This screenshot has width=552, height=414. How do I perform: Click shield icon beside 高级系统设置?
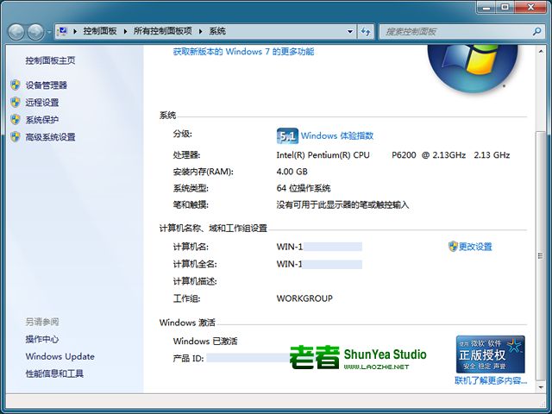coord(16,137)
